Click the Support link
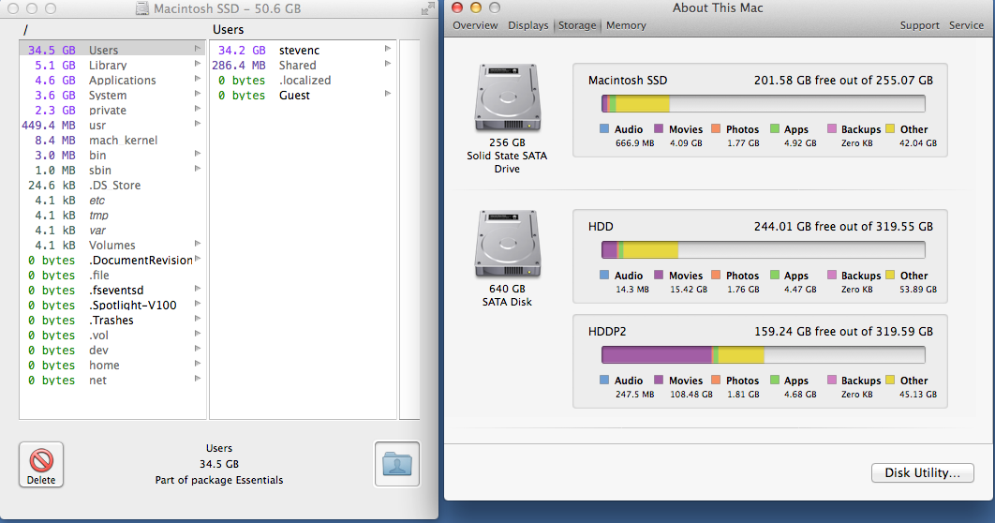Viewport: 995px width, 523px height. [x=919, y=25]
